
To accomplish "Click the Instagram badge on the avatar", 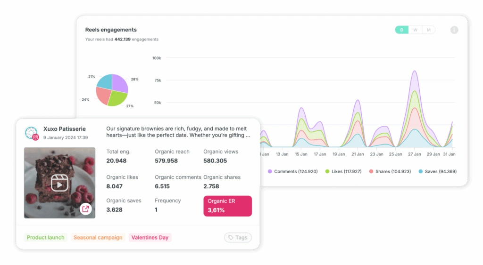I will click(36, 137).
